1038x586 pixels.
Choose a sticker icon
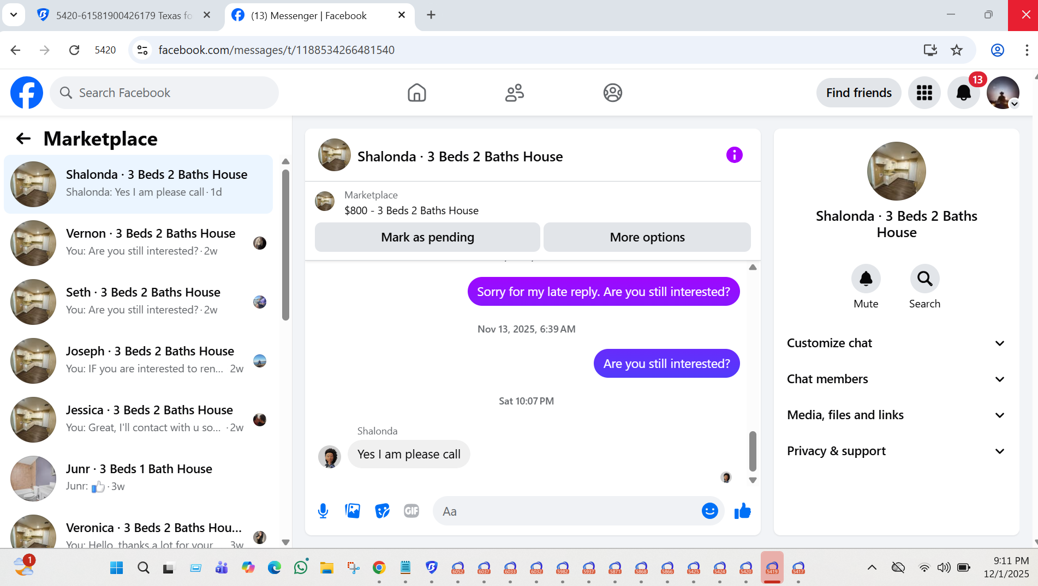(382, 511)
